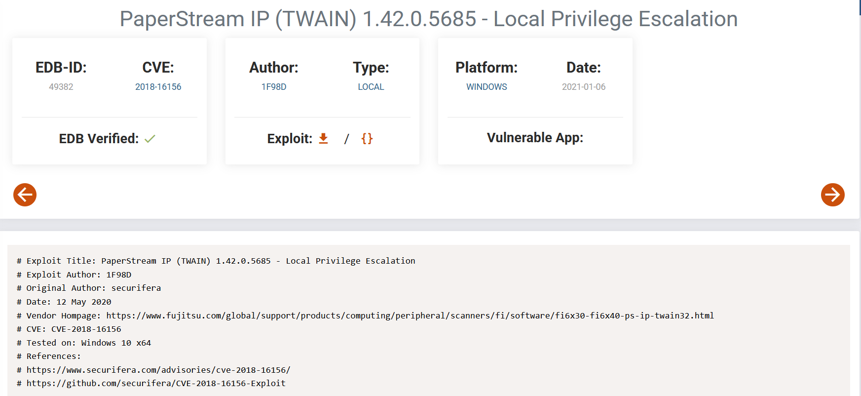Click the 'EDB-ID:' label

61,68
